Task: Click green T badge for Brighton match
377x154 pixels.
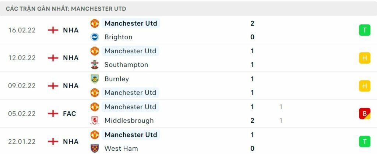Action: point(364,30)
